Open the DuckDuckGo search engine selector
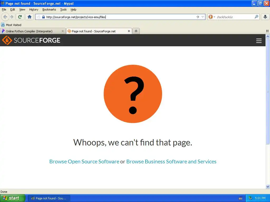This screenshot has height=202, width=270. pos(212,17)
